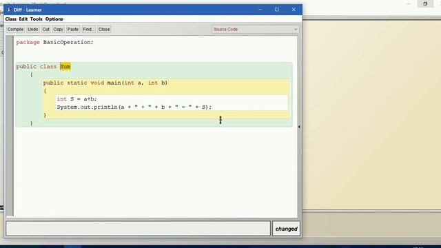Open the Class menu
This screenshot has width=441, height=248.
[11, 19]
